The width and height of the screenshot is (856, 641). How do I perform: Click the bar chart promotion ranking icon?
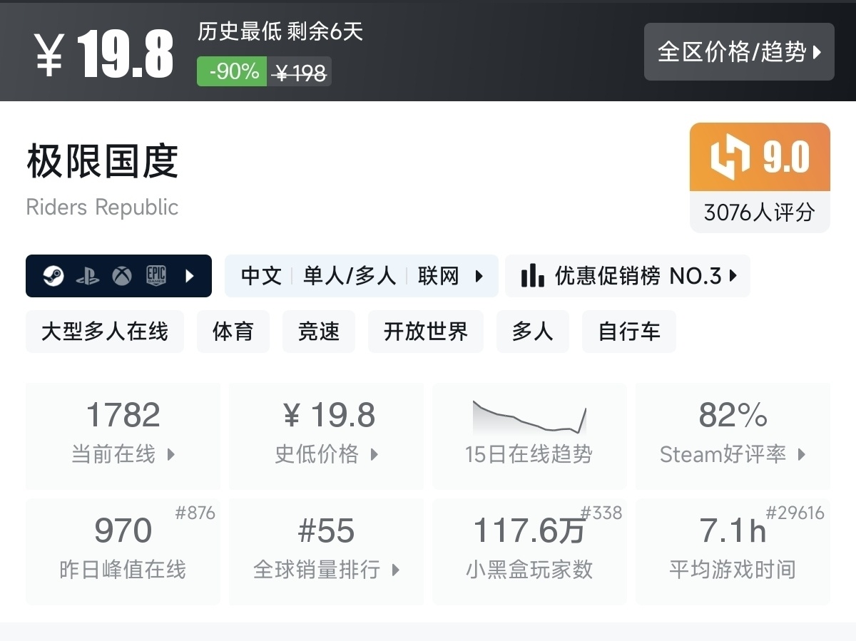coord(532,276)
